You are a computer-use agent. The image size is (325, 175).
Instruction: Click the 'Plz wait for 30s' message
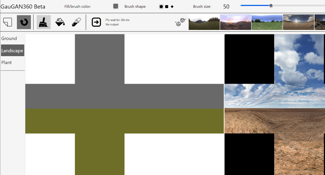117,22
